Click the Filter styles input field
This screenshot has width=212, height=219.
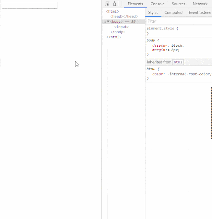coord(179,21)
